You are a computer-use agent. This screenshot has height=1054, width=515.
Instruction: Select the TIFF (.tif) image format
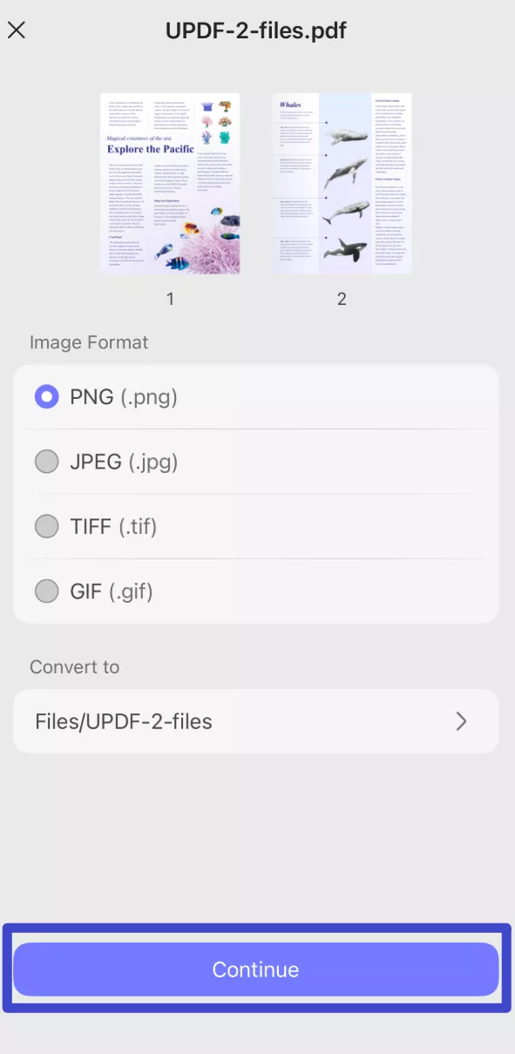(46, 526)
